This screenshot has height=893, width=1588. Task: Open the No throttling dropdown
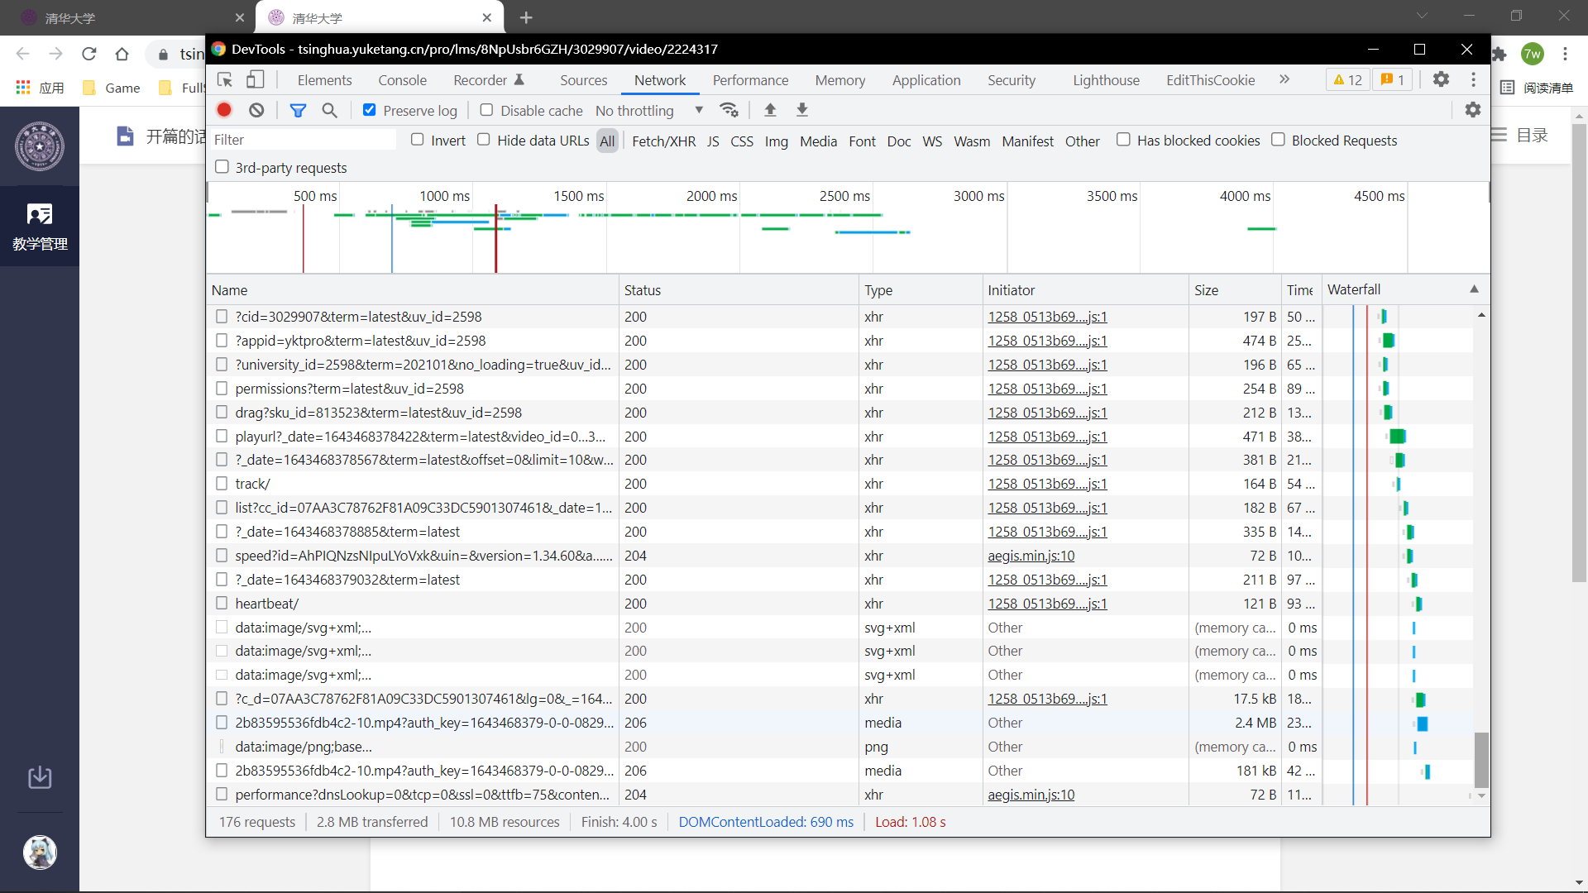[649, 111]
